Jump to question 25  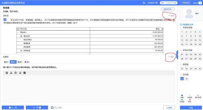pos(200,54)
